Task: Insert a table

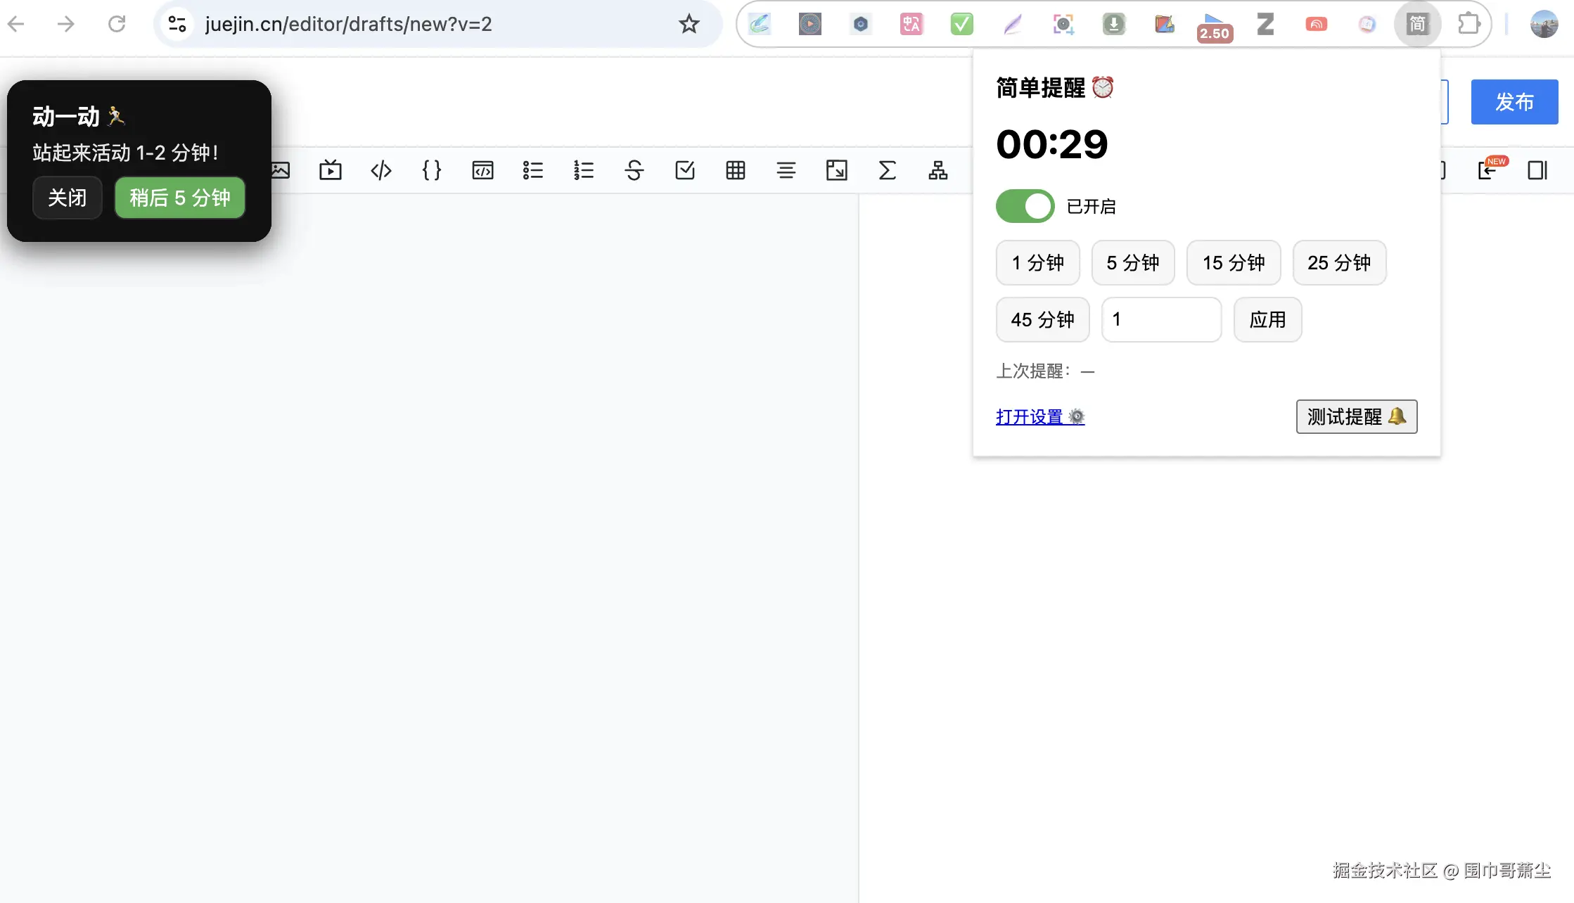Action: [736, 170]
